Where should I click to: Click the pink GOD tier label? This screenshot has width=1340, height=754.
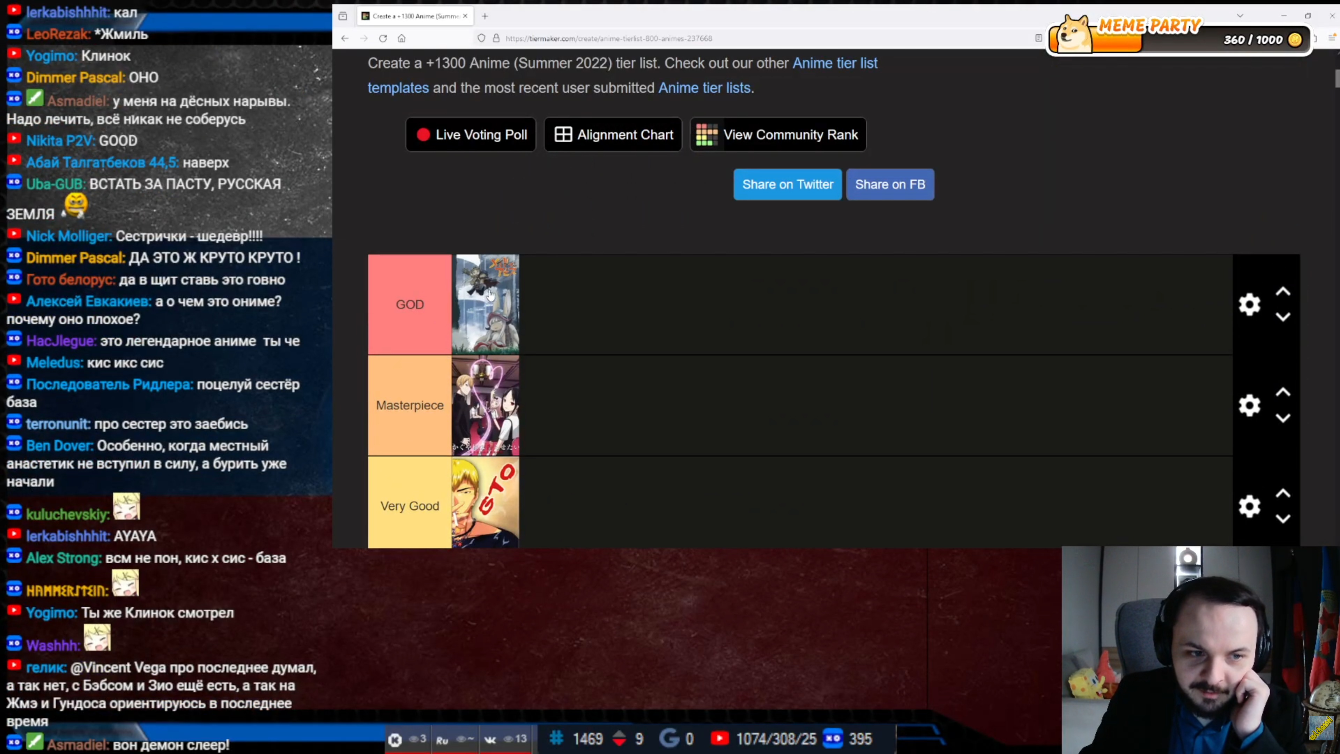pyautogui.click(x=409, y=305)
